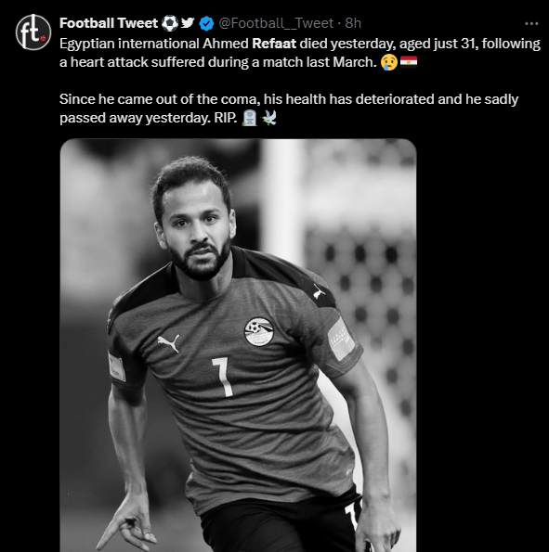The height and width of the screenshot is (552, 549).
Task: Click the bold word Refaat
Action: pos(274,44)
